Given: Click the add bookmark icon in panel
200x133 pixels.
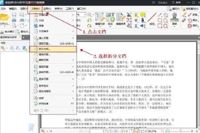Looking at the screenshot, I should 24,48.
